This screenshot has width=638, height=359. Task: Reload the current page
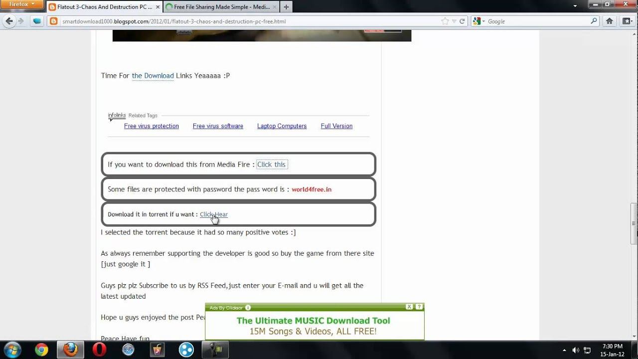(462, 21)
